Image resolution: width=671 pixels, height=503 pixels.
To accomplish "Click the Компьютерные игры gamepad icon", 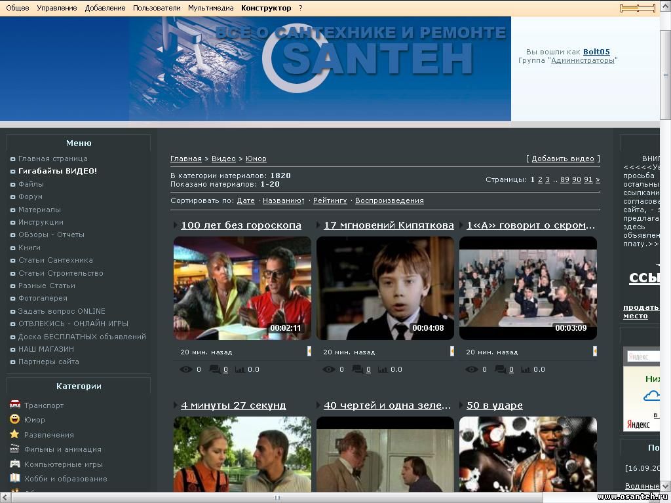I will tap(14, 464).
